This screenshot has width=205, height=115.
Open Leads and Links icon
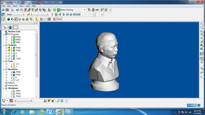(x=33, y=10)
